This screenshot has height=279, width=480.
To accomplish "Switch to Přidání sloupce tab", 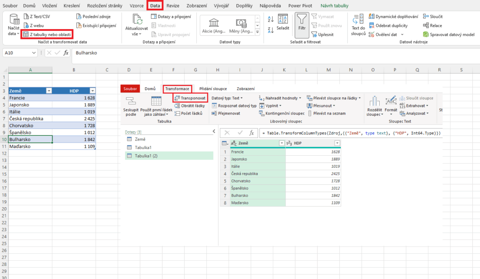I will coord(213,89).
